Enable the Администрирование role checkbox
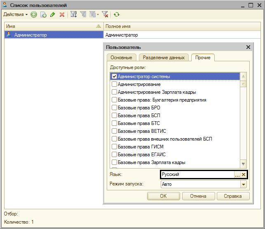Viewport: 265px width, 229px height. 115,84
